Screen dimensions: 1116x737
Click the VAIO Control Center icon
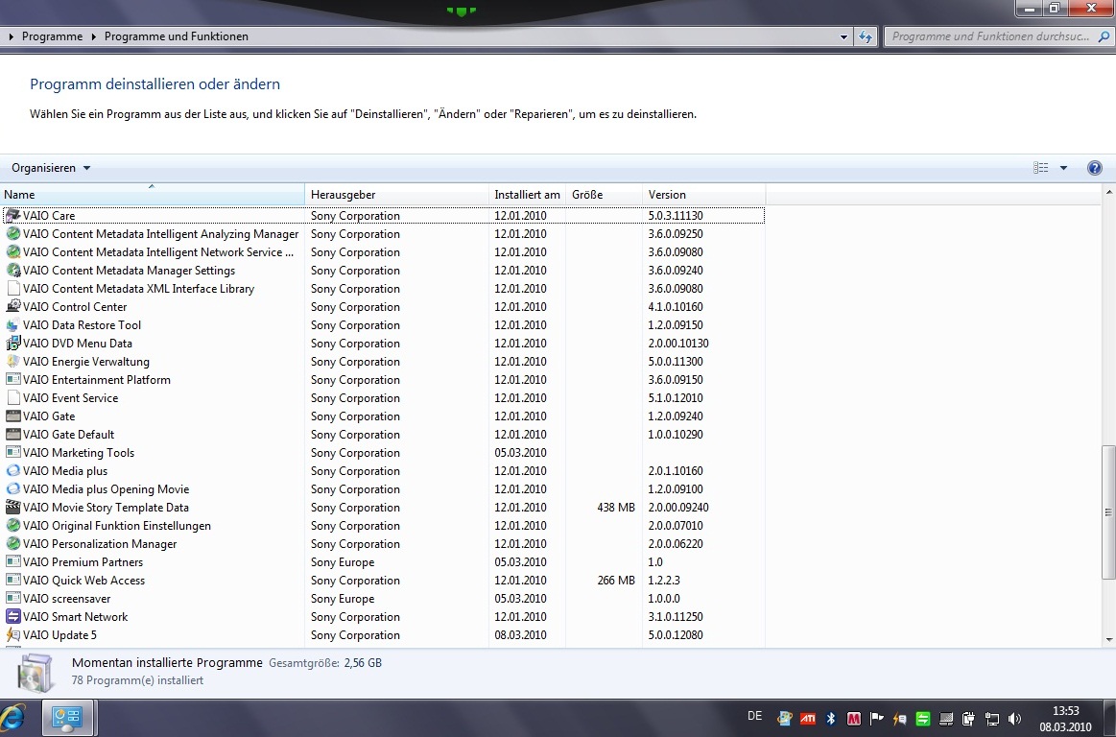click(x=12, y=306)
